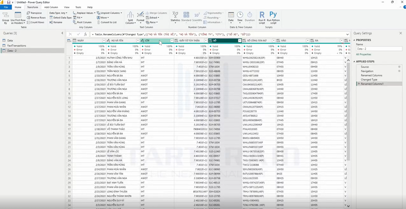Save using the title bar save icon
The image size is (406, 209).
(9, 2)
